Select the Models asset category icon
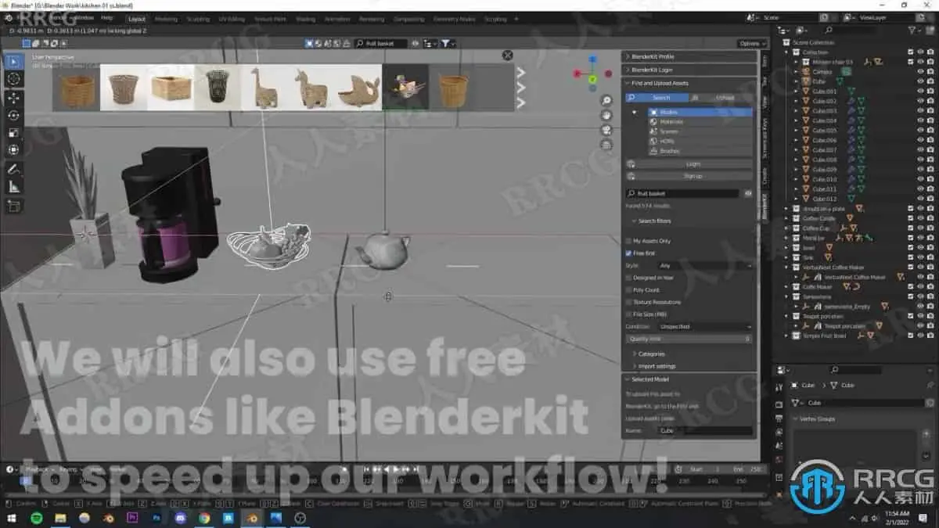Screen dimensions: 939x528 tap(656, 112)
